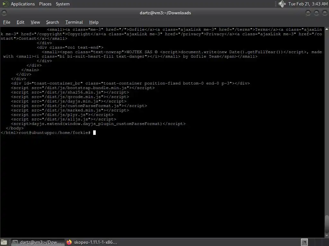Open the Search menu

pos(52,22)
